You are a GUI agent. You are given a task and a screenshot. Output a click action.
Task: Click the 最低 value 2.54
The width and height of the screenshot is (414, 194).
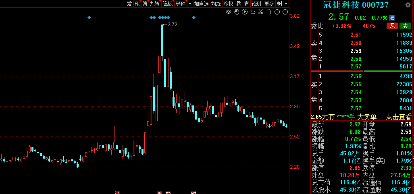point(406,139)
